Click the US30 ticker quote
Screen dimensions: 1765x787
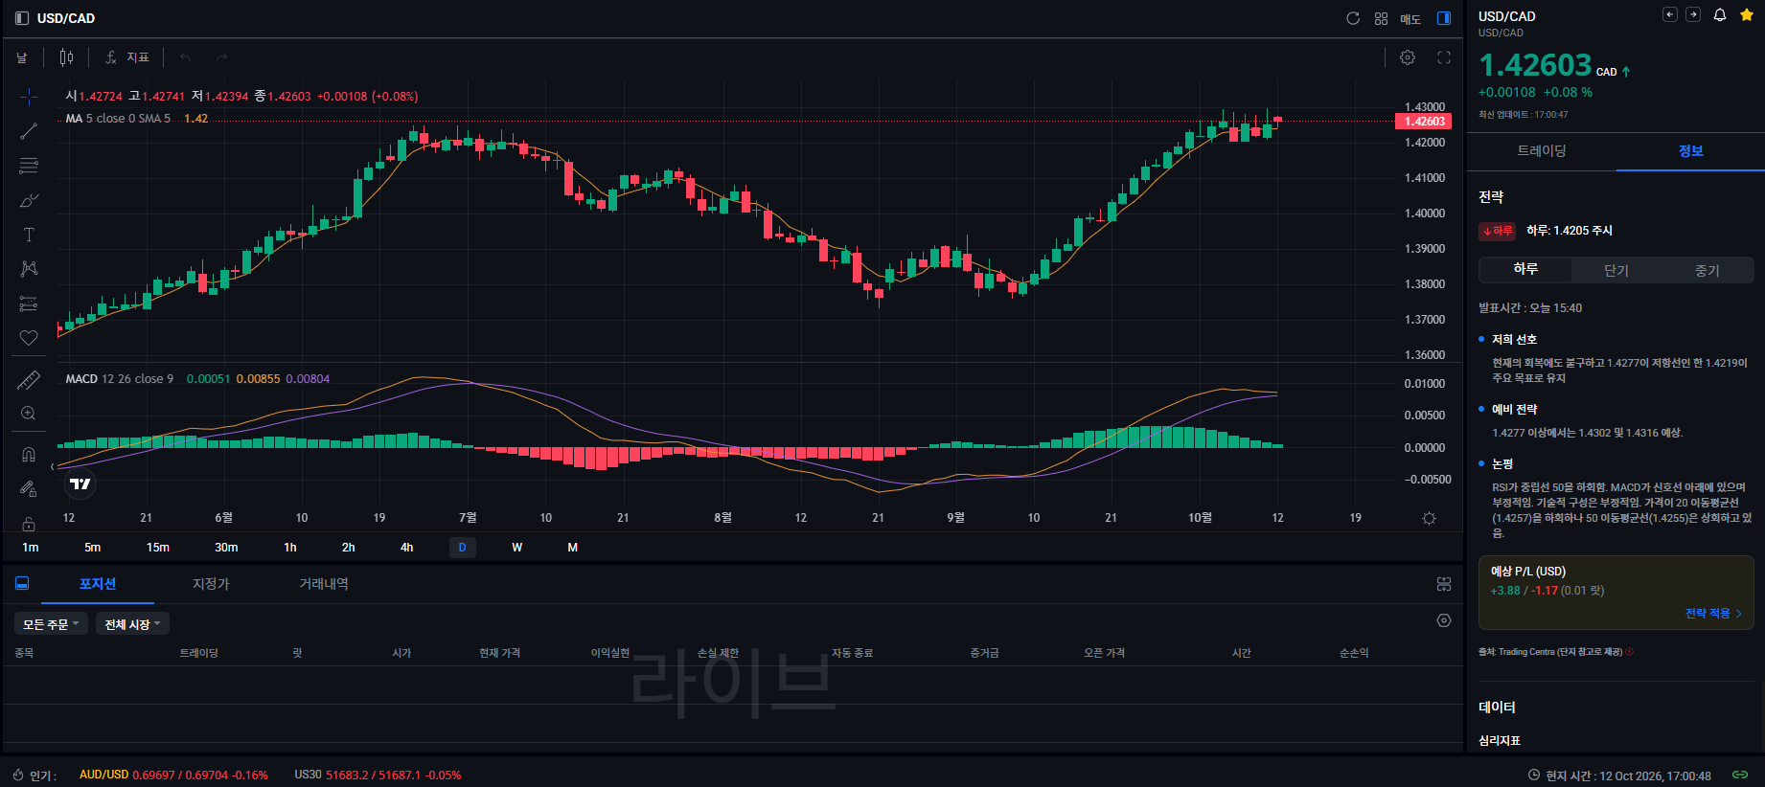point(378,775)
